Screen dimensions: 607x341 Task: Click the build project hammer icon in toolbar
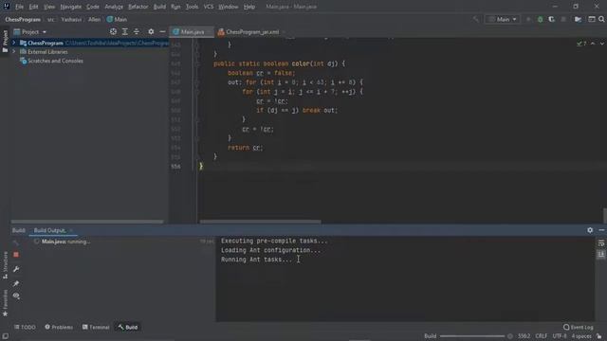[x=476, y=19]
